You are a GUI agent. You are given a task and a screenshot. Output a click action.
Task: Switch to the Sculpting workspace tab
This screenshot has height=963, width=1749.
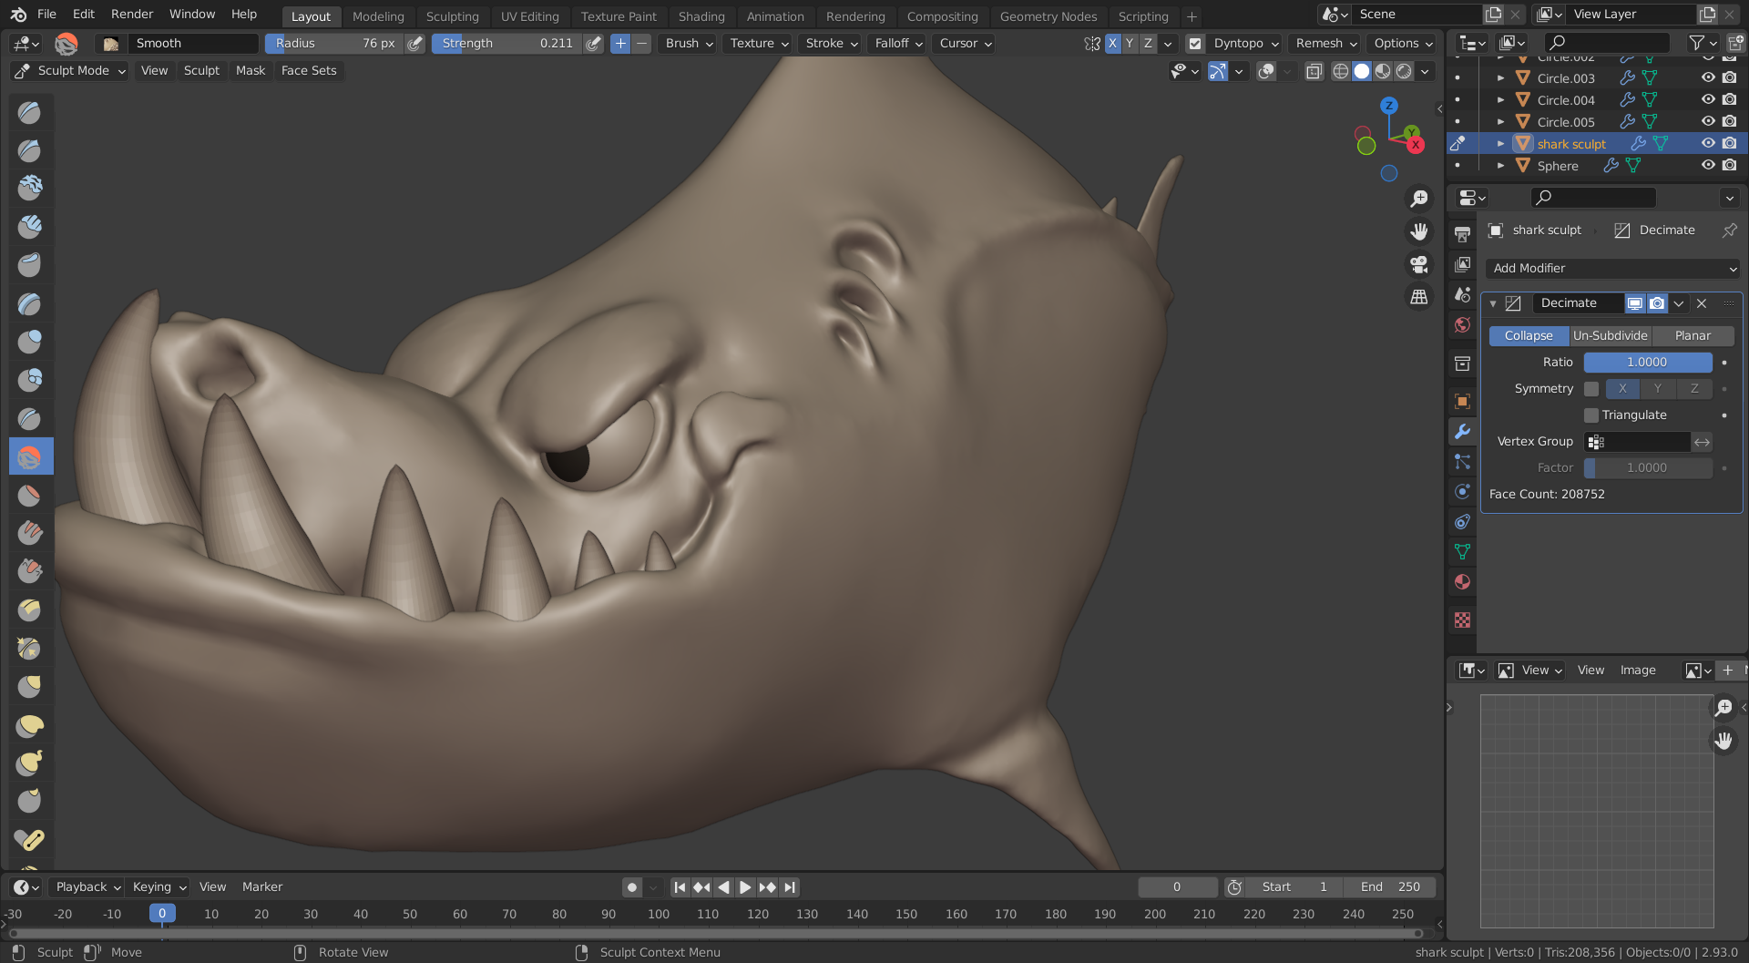tap(452, 16)
